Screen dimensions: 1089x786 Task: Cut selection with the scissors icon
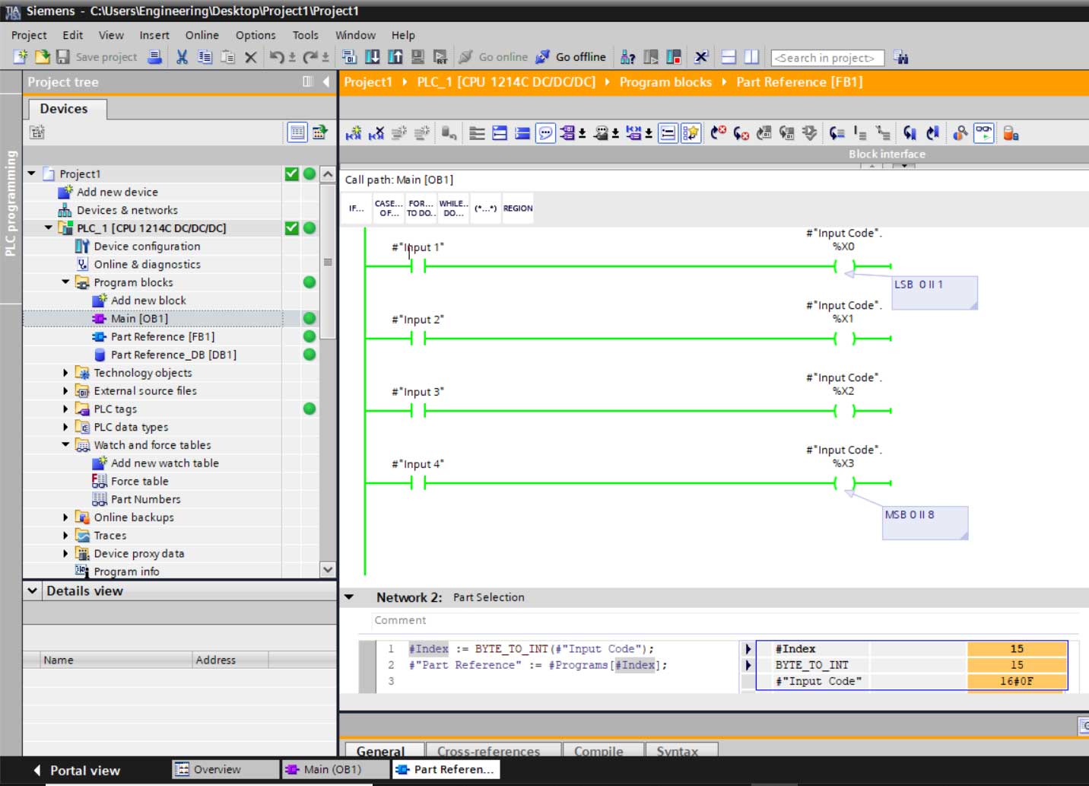182,57
